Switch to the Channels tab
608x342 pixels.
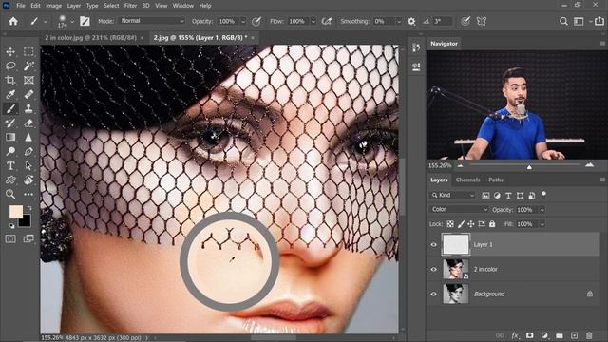tap(467, 180)
